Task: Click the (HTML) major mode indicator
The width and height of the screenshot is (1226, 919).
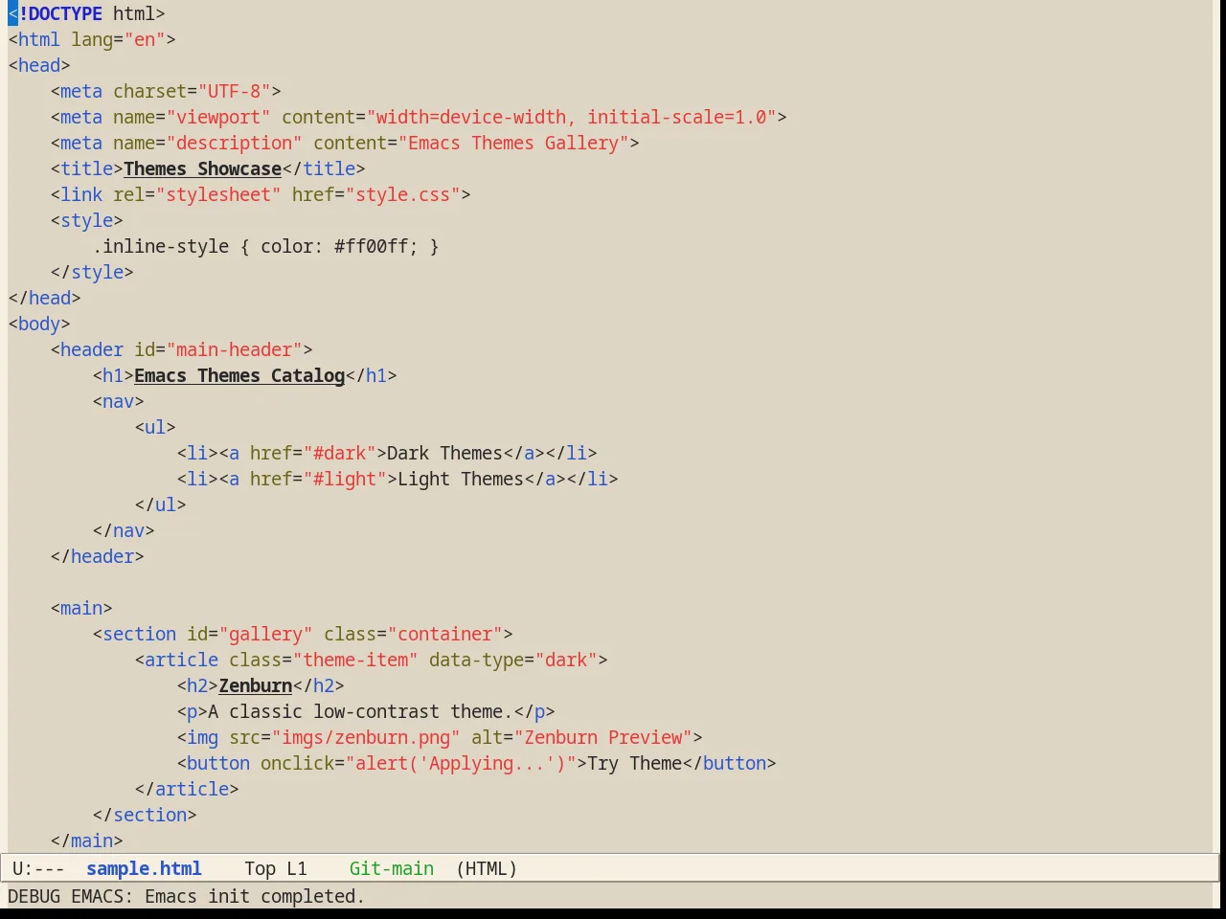Action: click(x=487, y=868)
